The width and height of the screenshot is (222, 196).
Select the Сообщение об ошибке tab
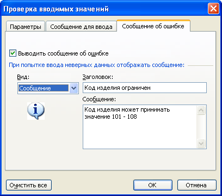[x=153, y=26]
